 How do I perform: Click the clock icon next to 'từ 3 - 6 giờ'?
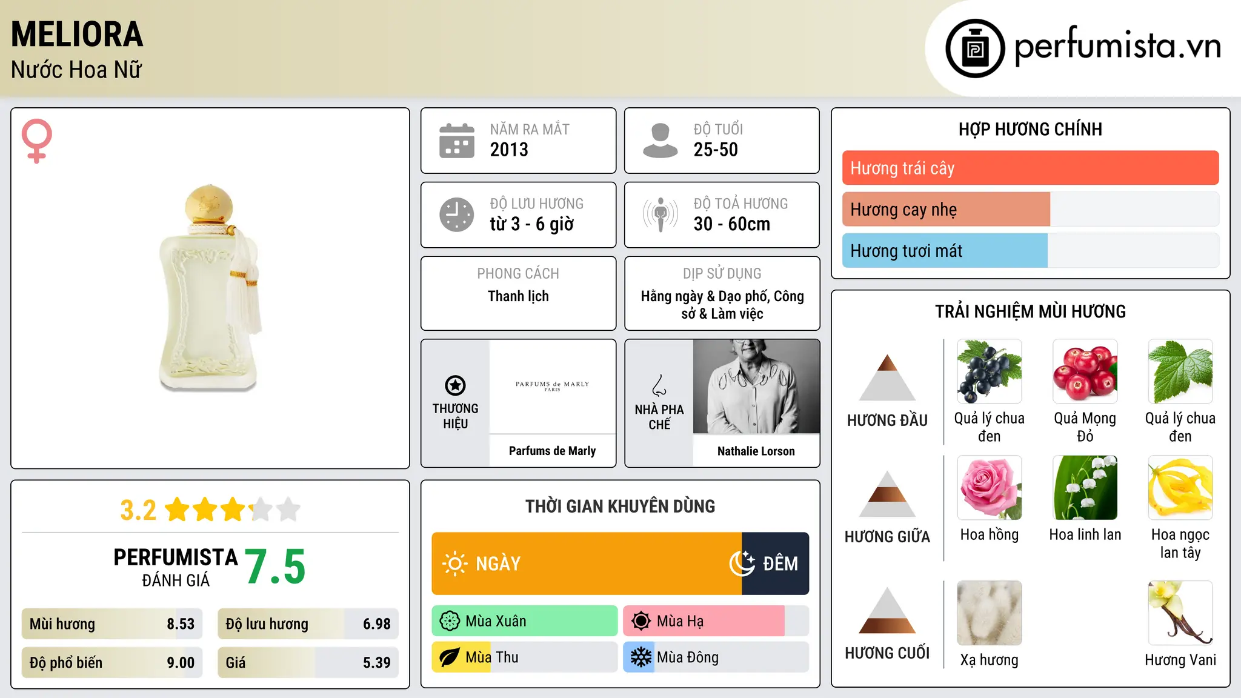pyautogui.click(x=457, y=214)
